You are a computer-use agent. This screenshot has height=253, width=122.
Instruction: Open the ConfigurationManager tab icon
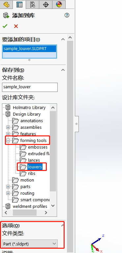(33, 5)
